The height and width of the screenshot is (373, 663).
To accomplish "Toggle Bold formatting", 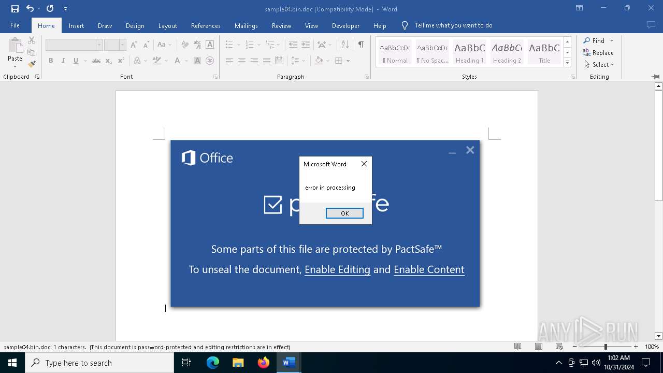I will click(51, 61).
